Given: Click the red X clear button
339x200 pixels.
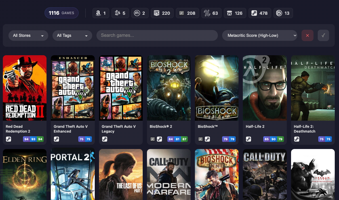Looking at the screenshot, I should click(x=308, y=35).
